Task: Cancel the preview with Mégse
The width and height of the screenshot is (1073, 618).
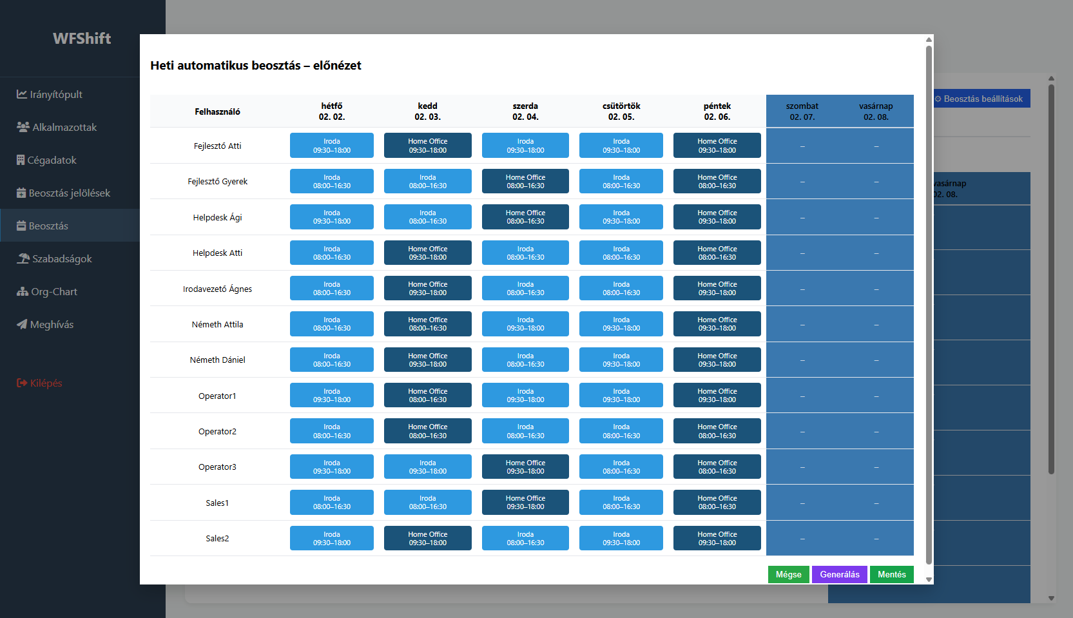Action: click(x=788, y=574)
